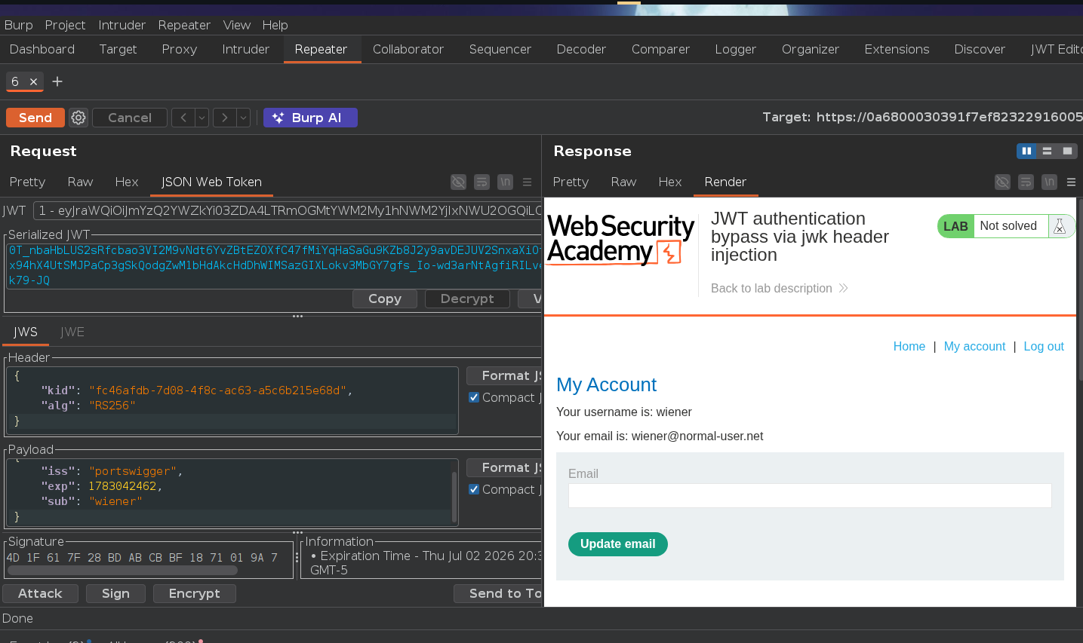Click the Cancel request button
The image size is (1083, 643).
coord(130,118)
